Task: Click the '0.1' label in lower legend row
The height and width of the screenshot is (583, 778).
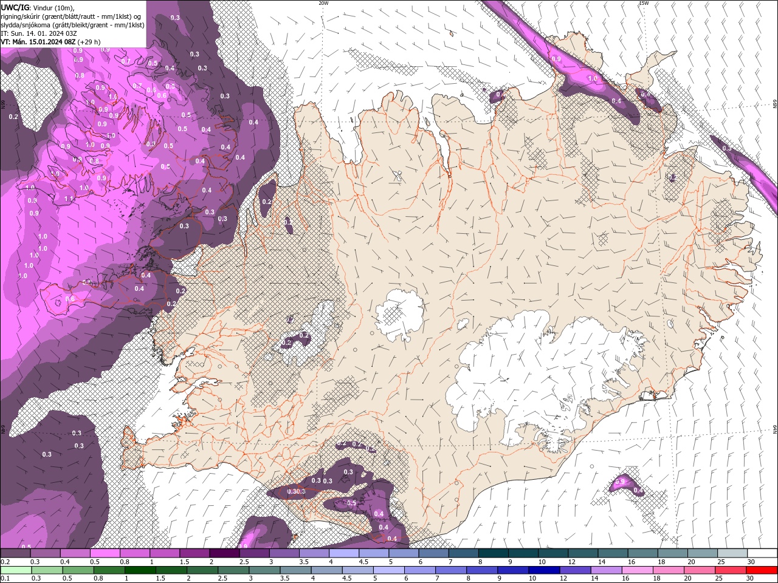Action: pos(5,579)
